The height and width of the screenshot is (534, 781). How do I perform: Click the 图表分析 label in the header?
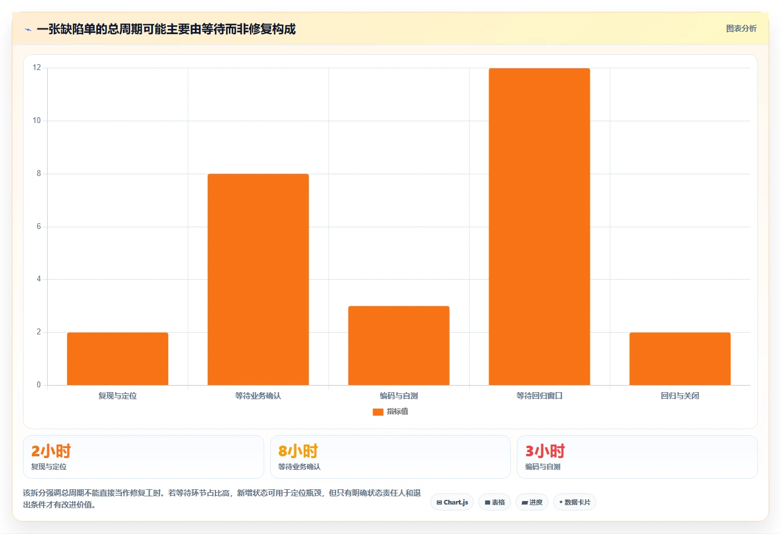click(x=741, y=28)
